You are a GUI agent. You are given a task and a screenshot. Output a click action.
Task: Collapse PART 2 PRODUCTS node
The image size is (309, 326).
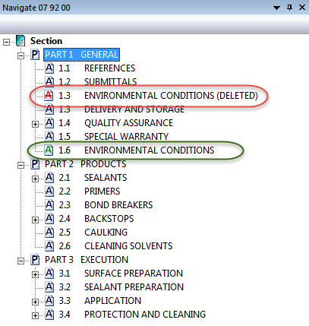(x=20, y=165)
